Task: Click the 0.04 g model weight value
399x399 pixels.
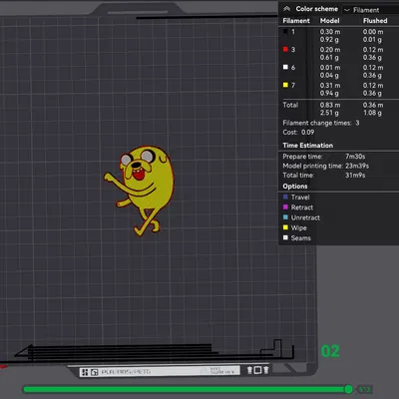Action: click(x=329, y=76)
